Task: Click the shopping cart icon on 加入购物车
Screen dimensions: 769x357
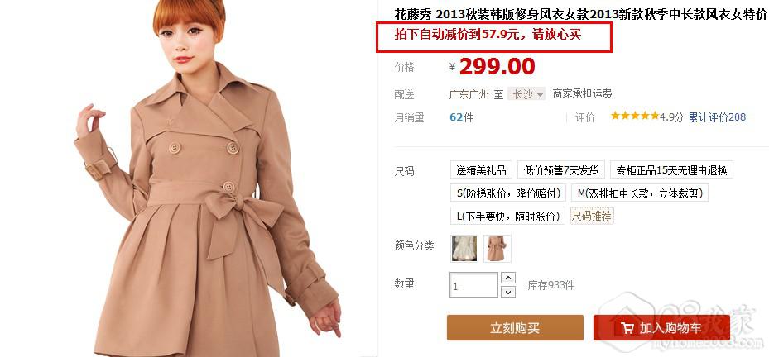Action: (627, 327)
